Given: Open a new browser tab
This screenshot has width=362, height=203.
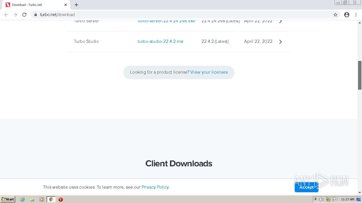Looking at the screenshot, I should pos(76,5).
